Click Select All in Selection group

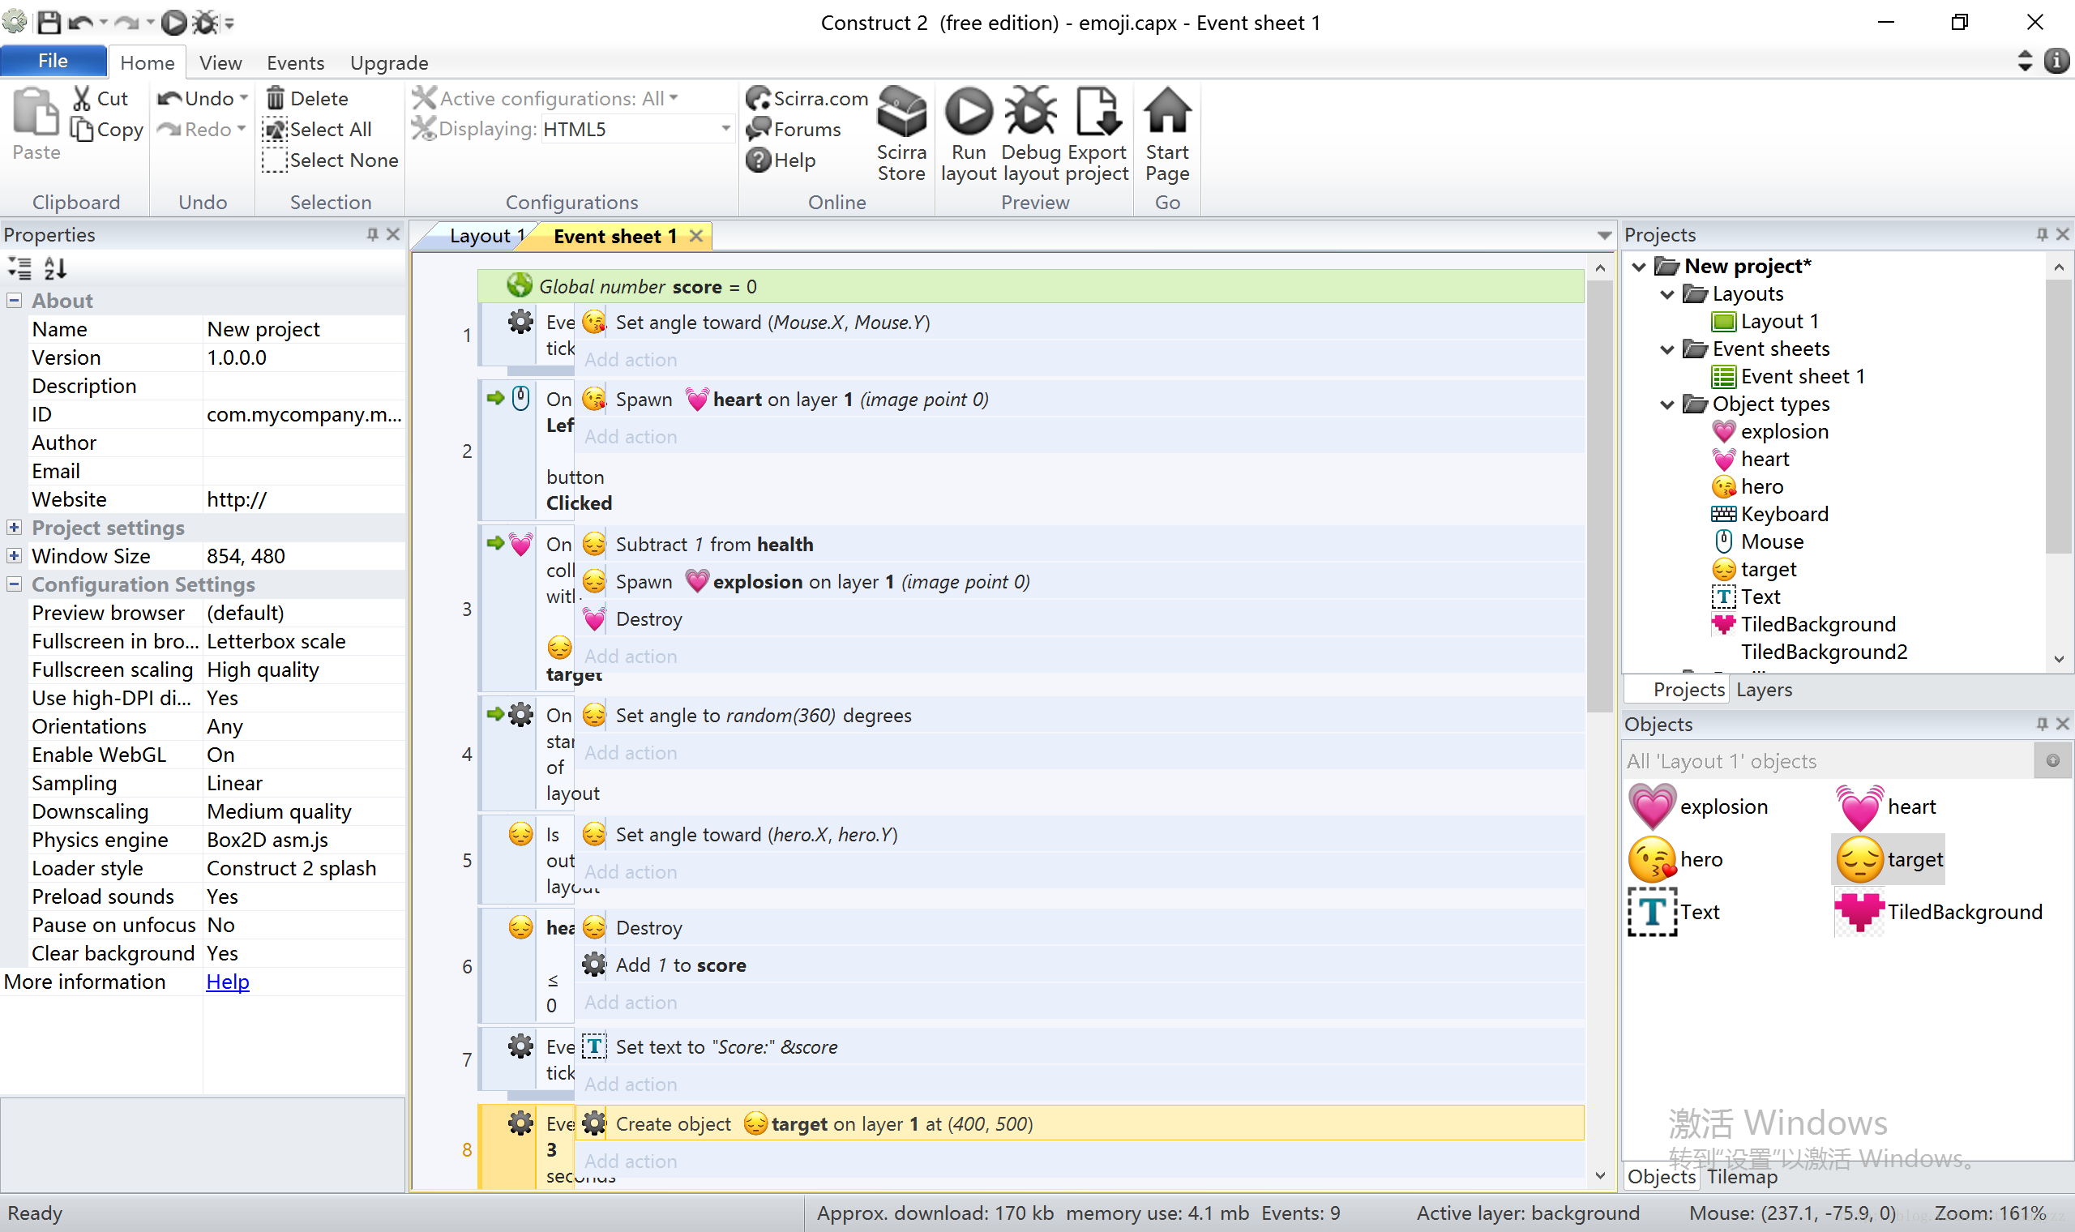pos(317,130)
